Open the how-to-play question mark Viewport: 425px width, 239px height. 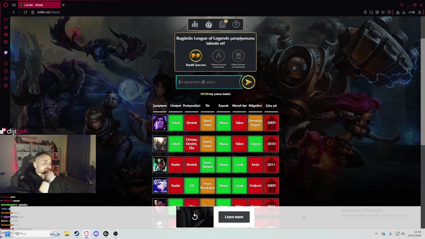click(236, 24)
